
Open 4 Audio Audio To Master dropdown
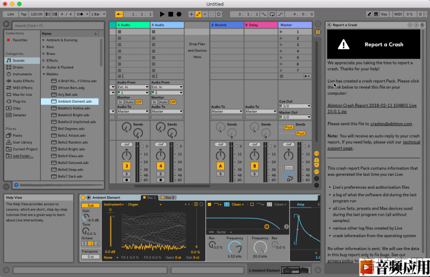pos(167,111)
